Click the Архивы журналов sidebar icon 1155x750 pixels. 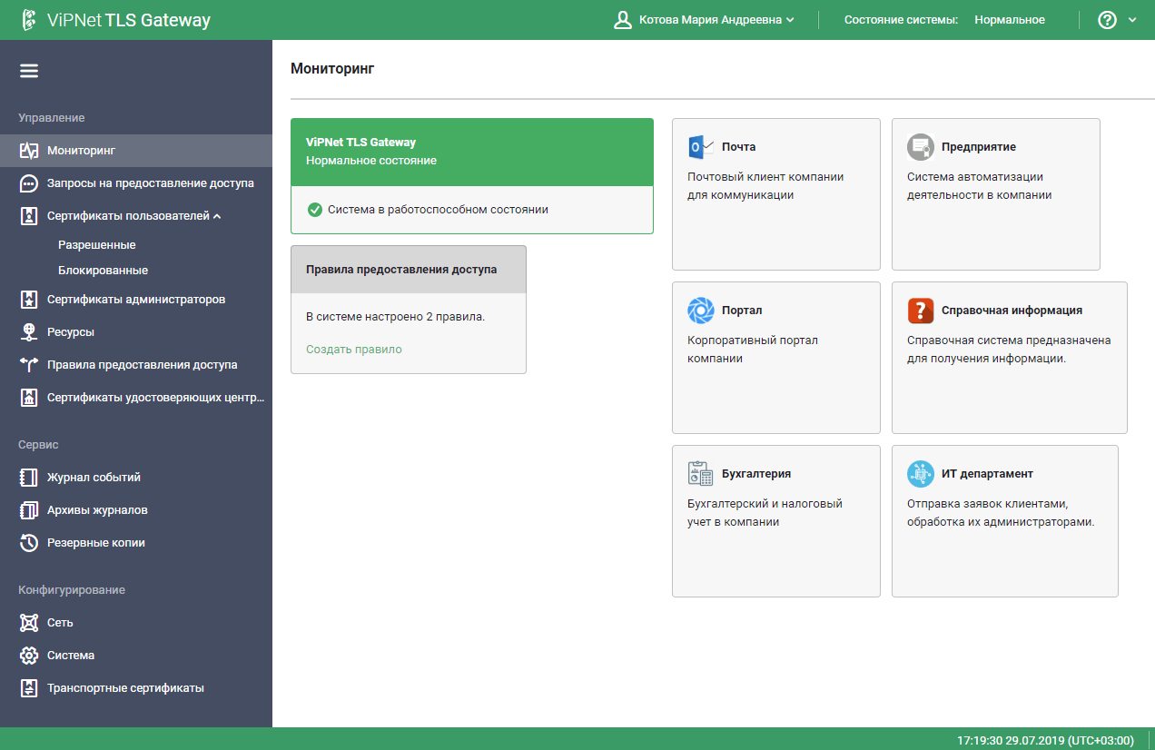[29, 510]
